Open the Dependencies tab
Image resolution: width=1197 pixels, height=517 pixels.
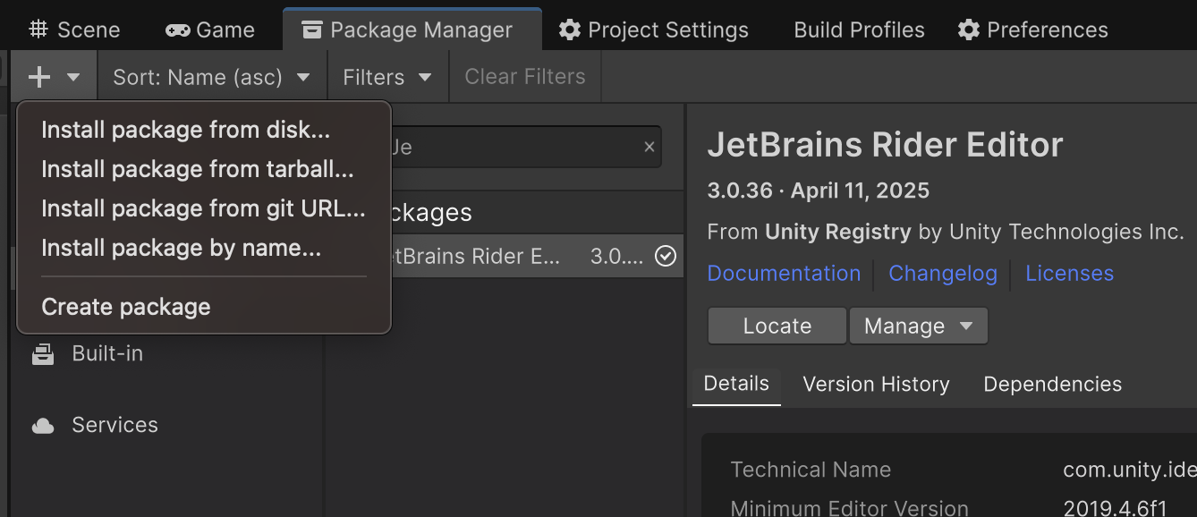pos(1052,385)
